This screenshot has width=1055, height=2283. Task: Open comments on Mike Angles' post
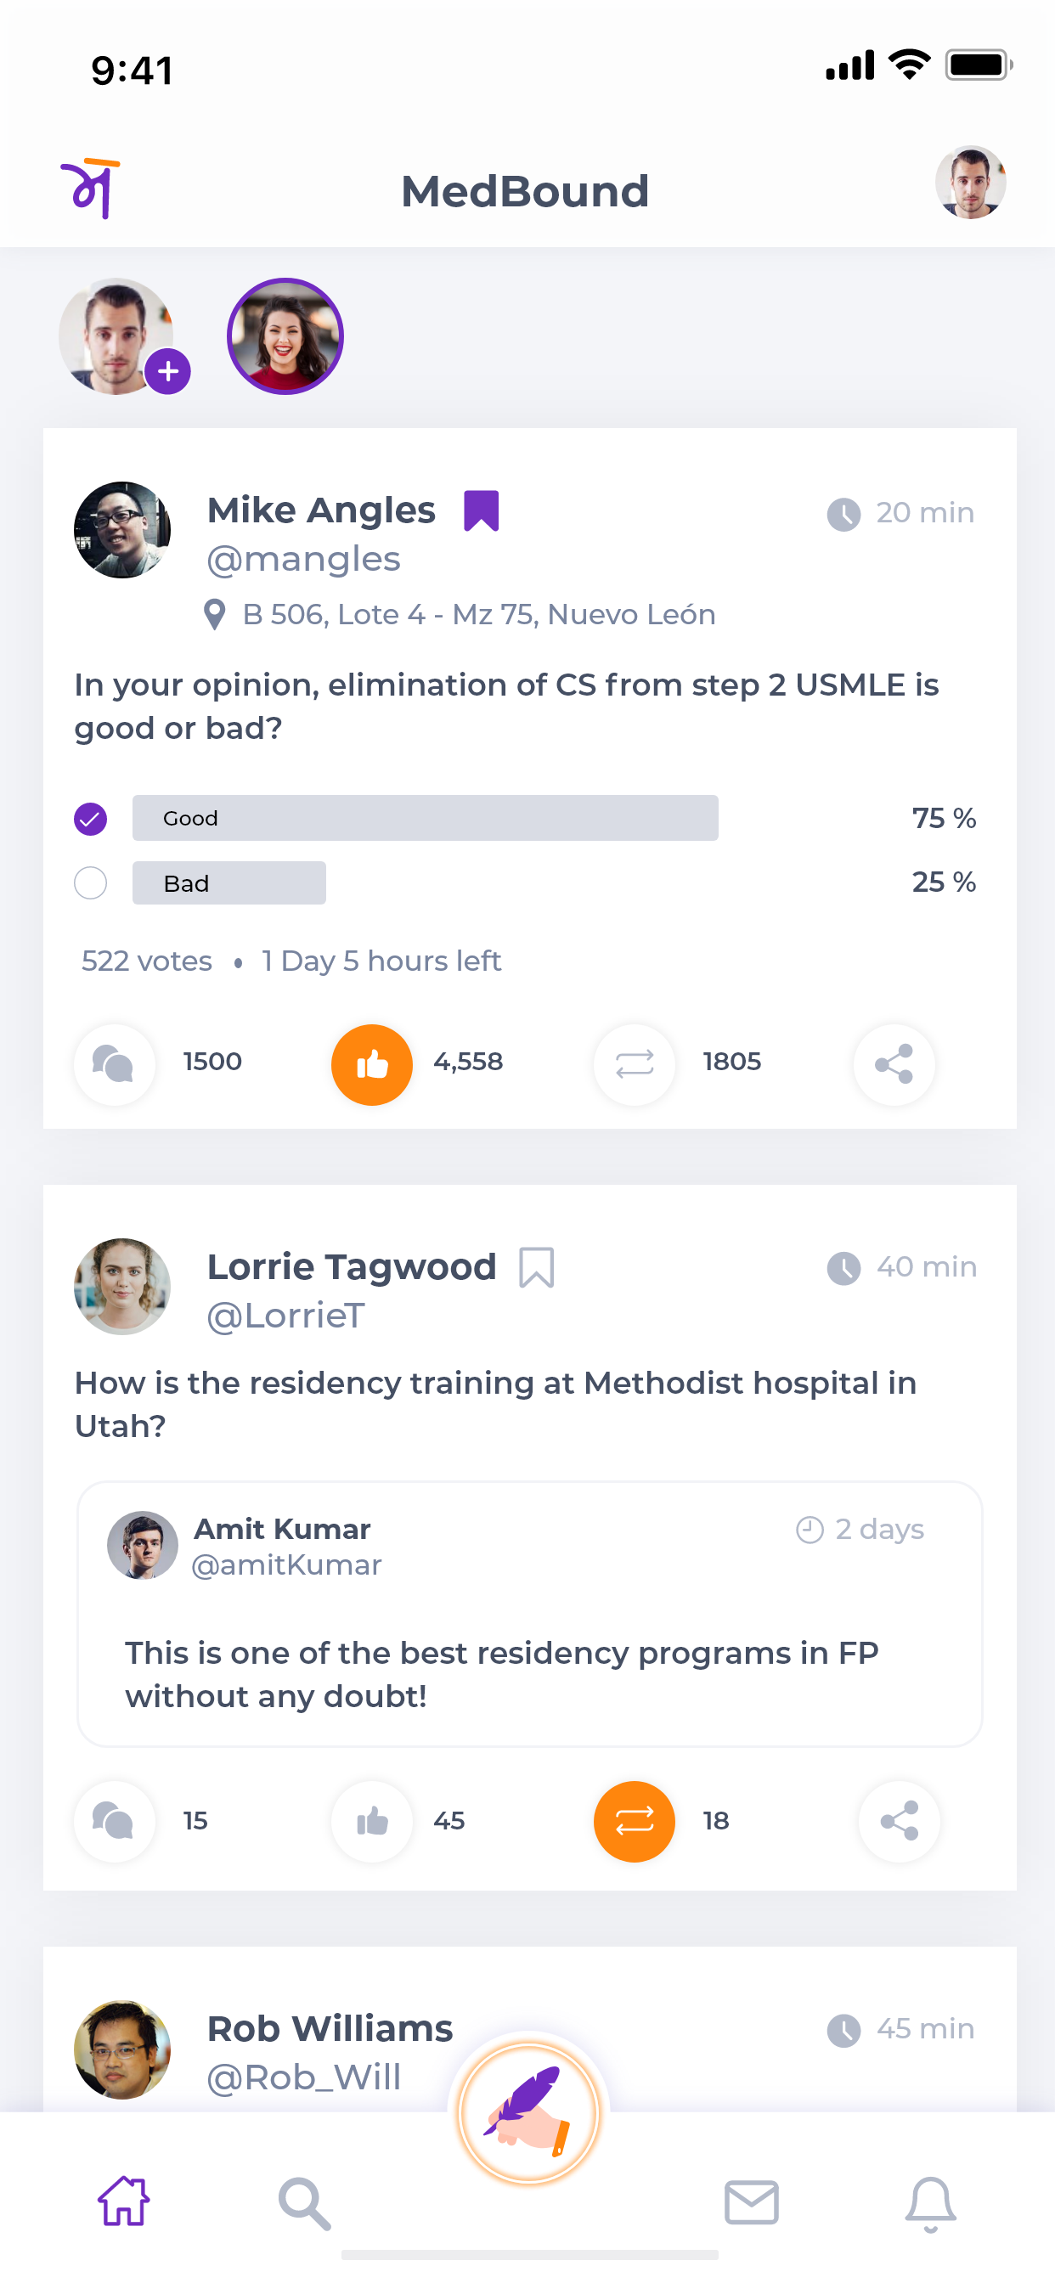[115, 1063]
